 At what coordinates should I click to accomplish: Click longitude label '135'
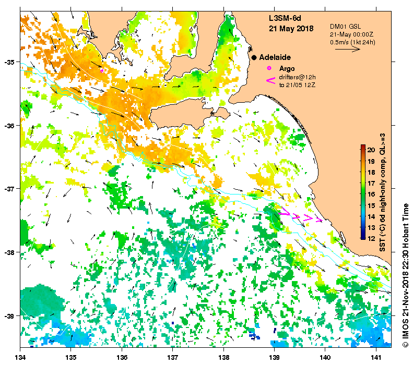coord(71,357)
